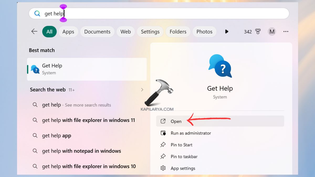Click the Open button for Get Help
This screenshot has width=315, height=177.
pos(176,121)
